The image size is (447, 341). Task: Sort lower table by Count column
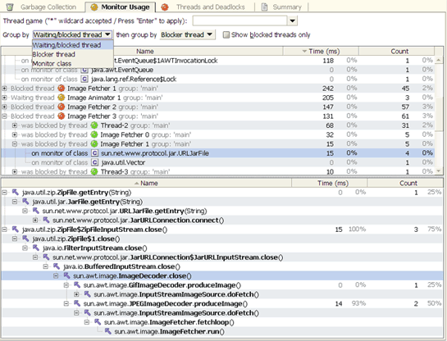(x=405, y=183)
